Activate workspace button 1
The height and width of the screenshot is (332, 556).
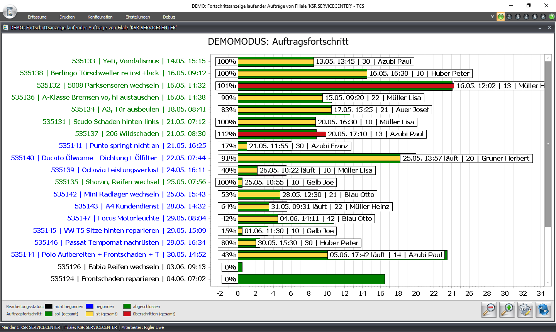coord(501,17)
